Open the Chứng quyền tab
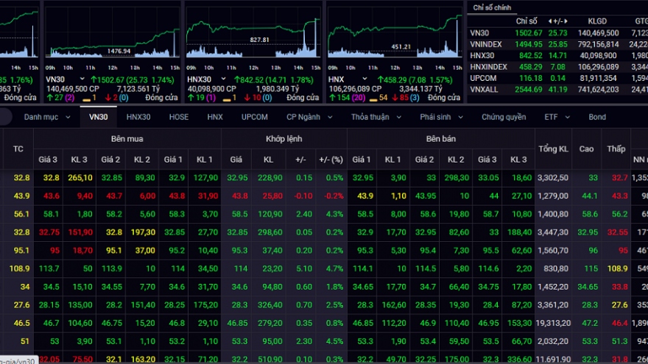 [x=504, y=117]
